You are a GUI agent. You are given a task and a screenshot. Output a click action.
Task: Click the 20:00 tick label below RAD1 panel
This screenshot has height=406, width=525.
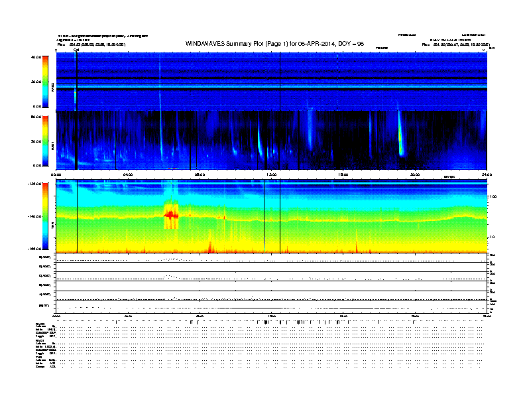point(415,174)
